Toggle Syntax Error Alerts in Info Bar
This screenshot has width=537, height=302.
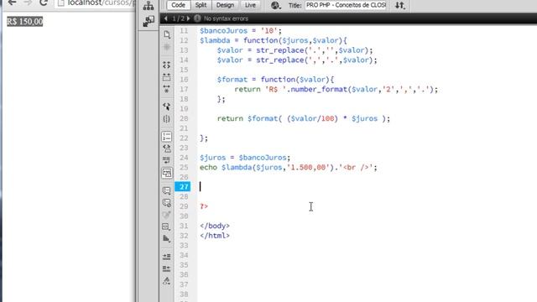[167, 173]
